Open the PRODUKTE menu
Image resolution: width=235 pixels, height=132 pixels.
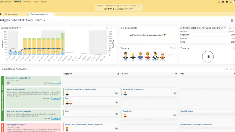coord(27,2)
